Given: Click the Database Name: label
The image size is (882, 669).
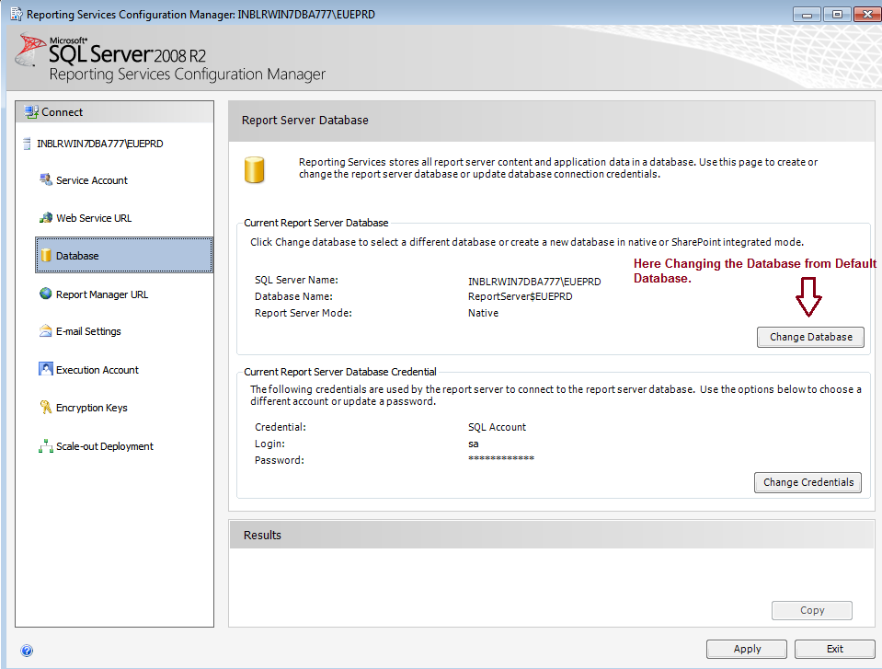Looking at the screenshot, I should click(293, 296).
